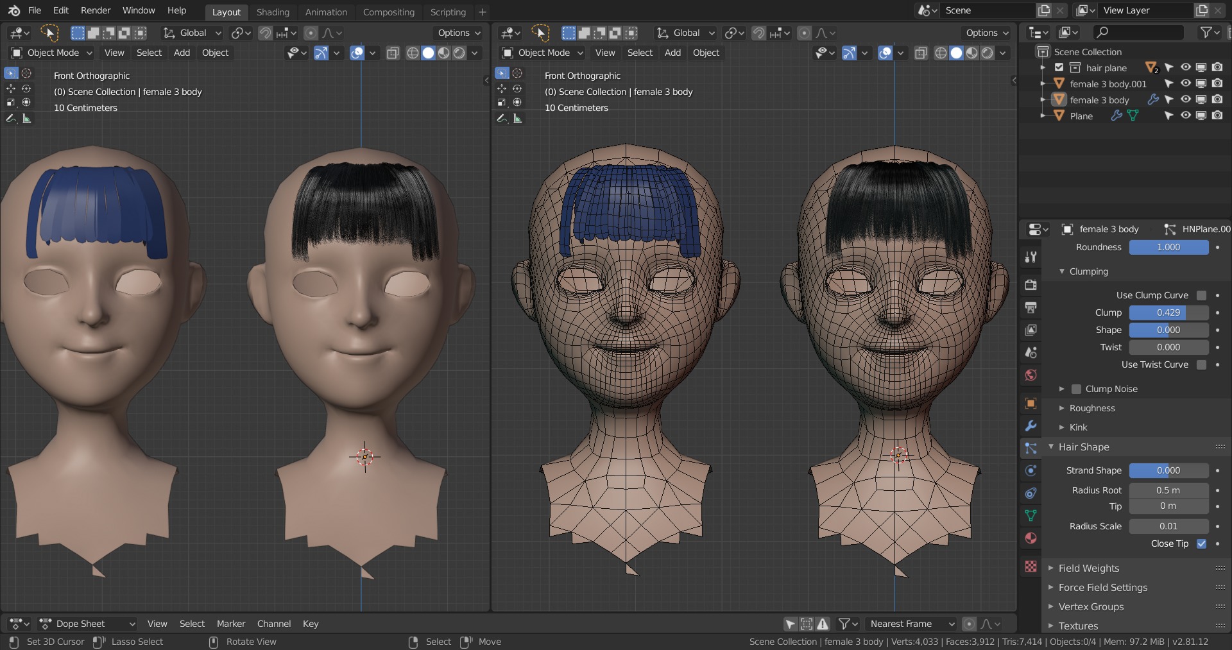
Task: Switch to the Render properties tab
Action: pos(1031,285)
